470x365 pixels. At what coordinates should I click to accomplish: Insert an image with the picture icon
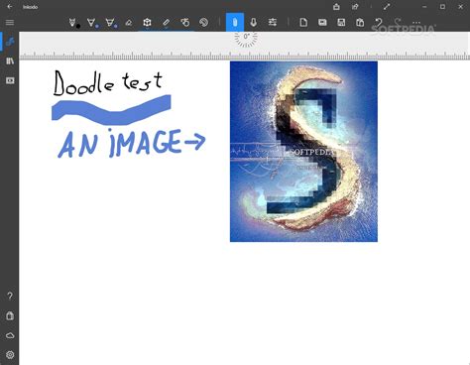coord(322,23)
